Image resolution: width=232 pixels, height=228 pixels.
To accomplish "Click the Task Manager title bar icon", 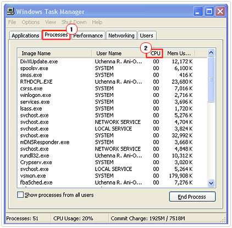I will tap(10, 12).
